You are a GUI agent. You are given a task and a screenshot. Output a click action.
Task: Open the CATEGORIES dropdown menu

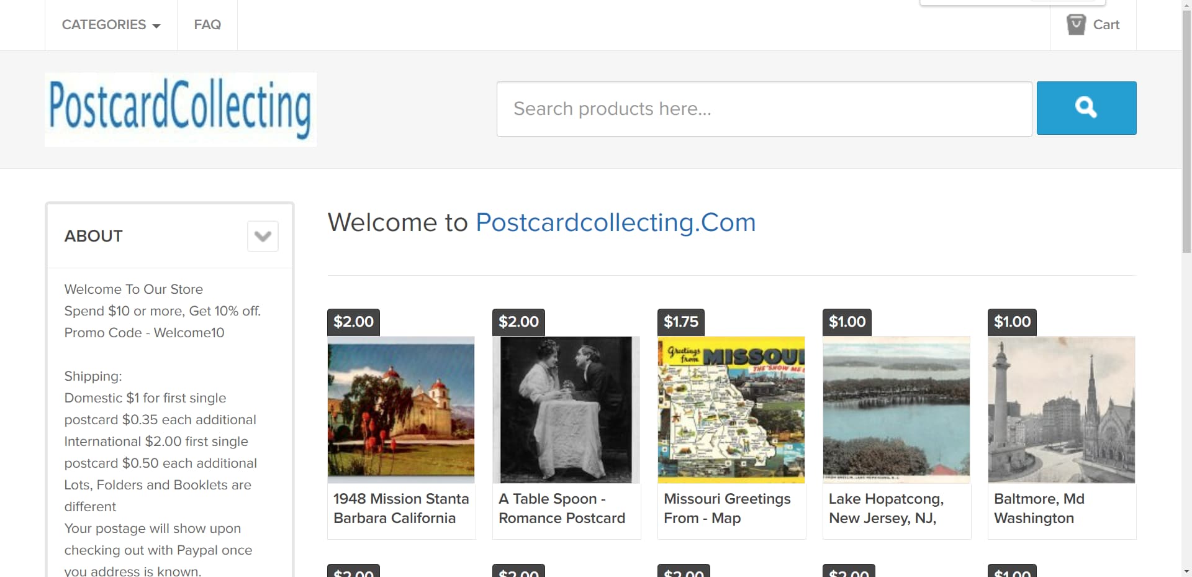point(111,25)
